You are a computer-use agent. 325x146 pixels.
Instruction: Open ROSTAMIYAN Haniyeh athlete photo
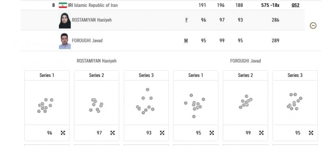click(65, 20)
